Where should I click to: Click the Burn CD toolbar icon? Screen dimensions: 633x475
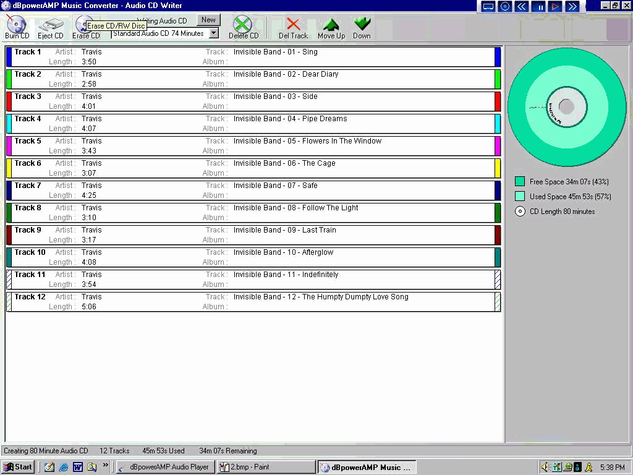tap(17, 27)
